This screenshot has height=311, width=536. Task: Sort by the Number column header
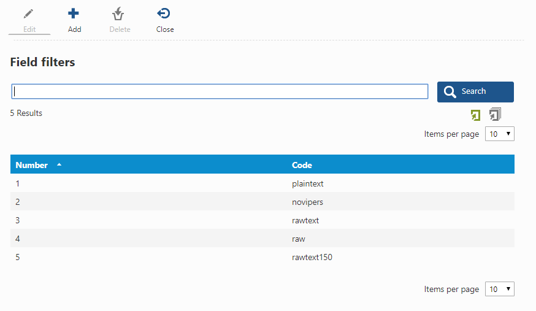(31, 165)
